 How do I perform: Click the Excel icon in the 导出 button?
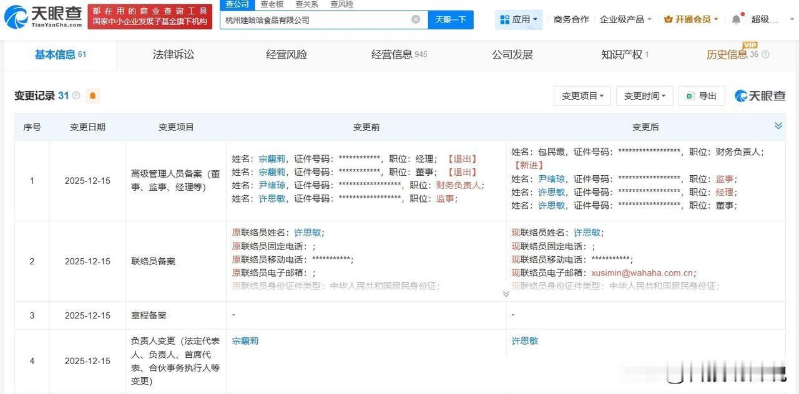coord(690,95)
